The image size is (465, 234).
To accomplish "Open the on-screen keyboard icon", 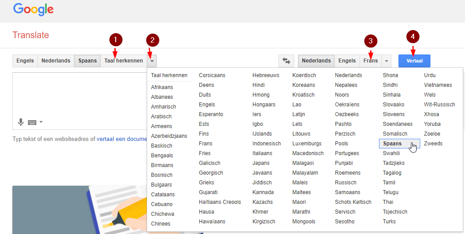I will tap(32, 122).
